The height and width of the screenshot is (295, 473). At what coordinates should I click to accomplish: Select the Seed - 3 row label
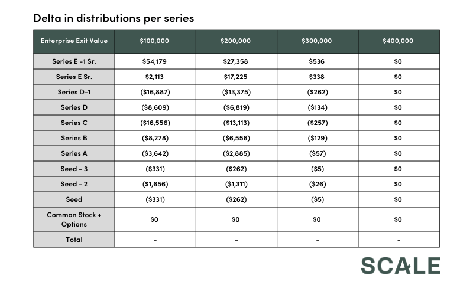74,169
